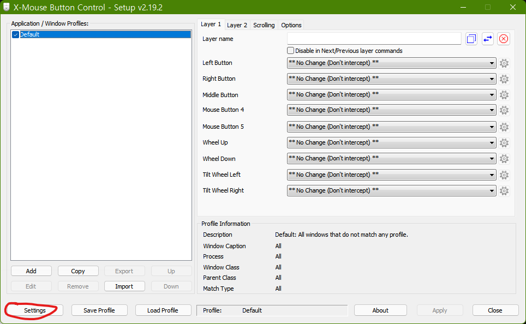Click the 'Match Type' label

point(218,289)
